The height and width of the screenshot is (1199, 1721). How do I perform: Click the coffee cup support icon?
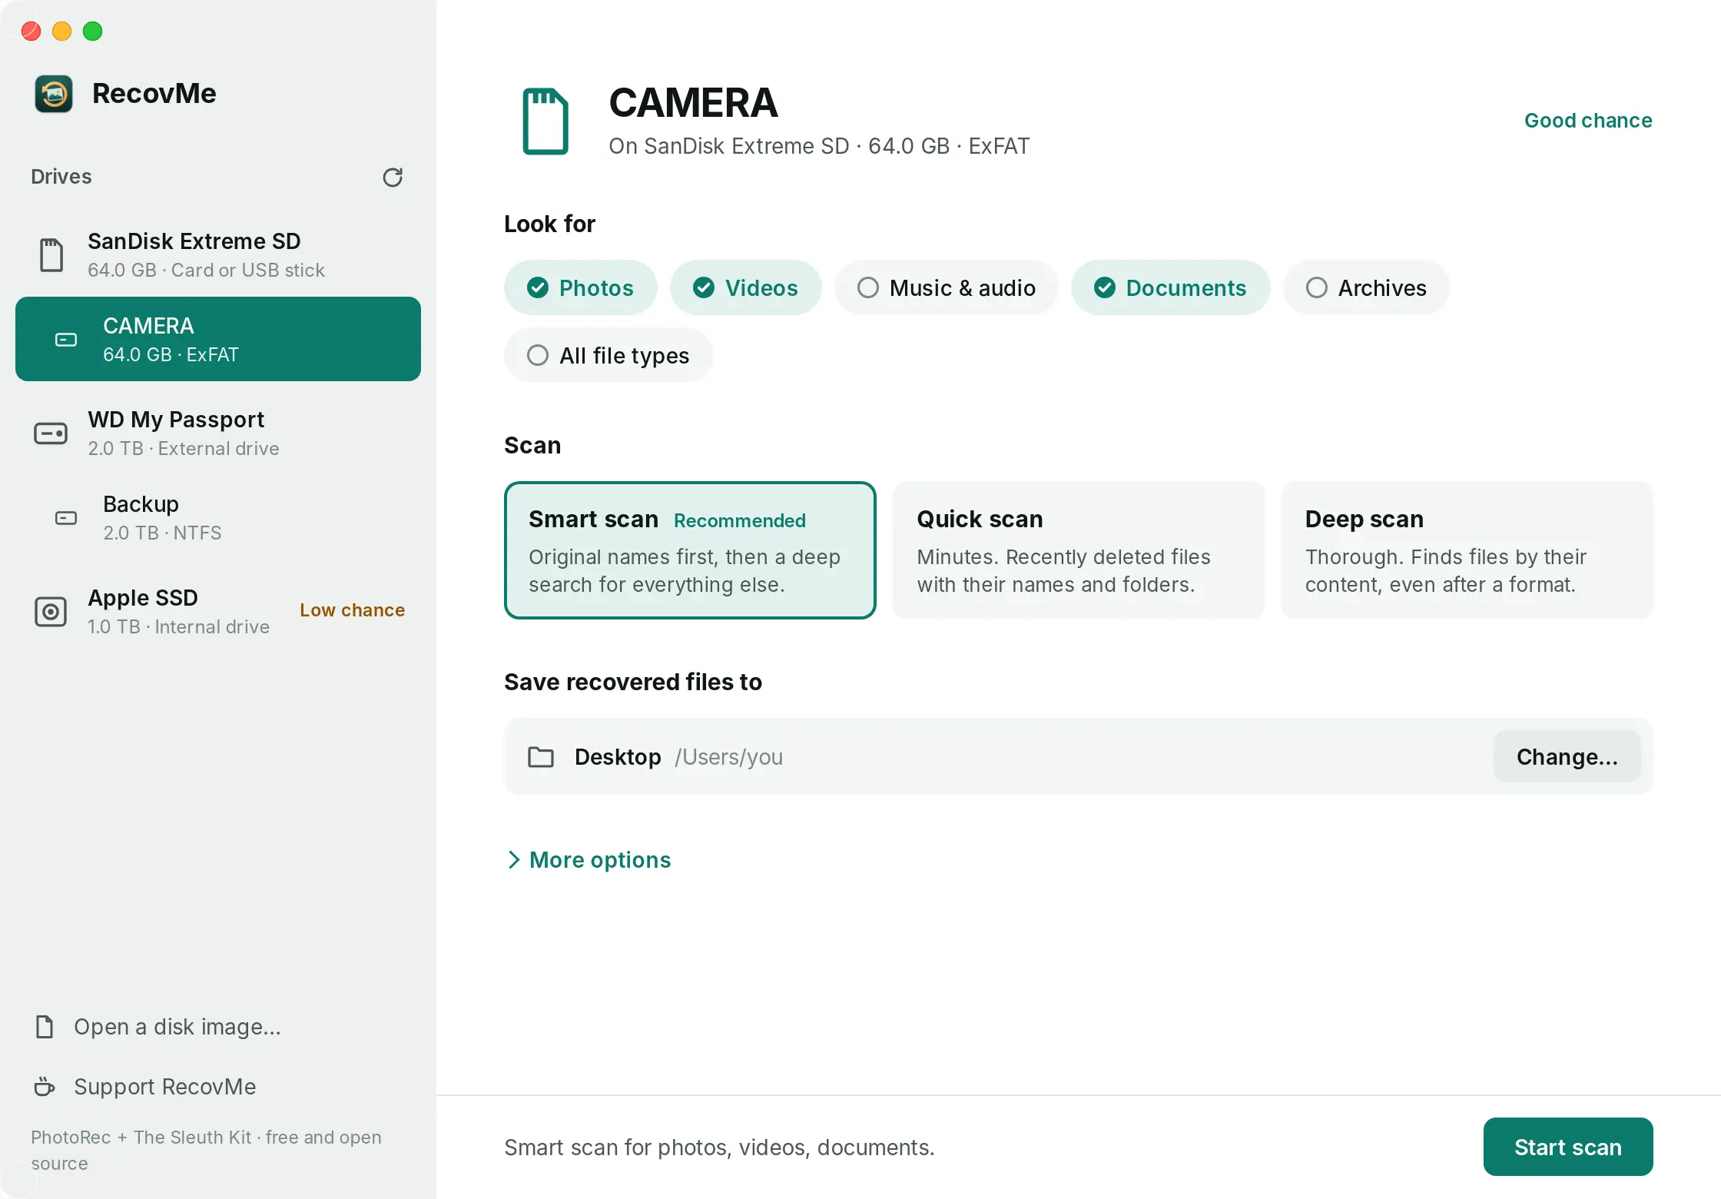point(45,1087)
